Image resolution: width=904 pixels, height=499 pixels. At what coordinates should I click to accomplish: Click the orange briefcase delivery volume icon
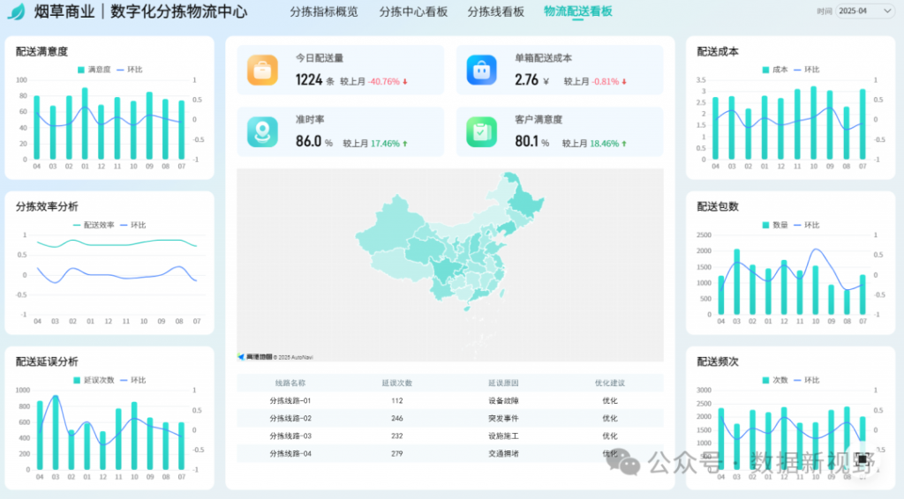click(262, 70)
